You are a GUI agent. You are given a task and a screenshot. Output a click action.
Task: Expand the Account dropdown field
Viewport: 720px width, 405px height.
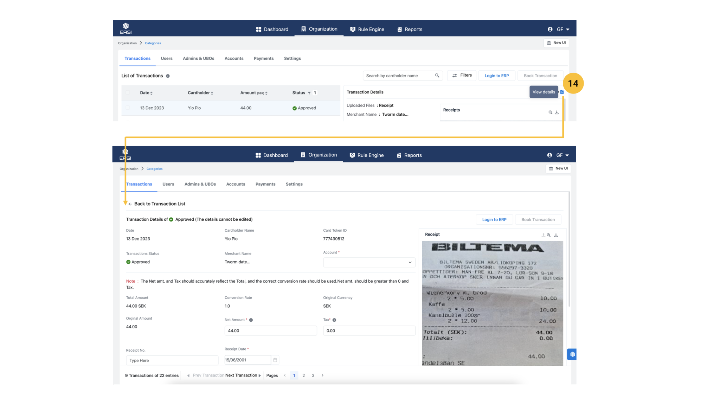coord(369,262)
